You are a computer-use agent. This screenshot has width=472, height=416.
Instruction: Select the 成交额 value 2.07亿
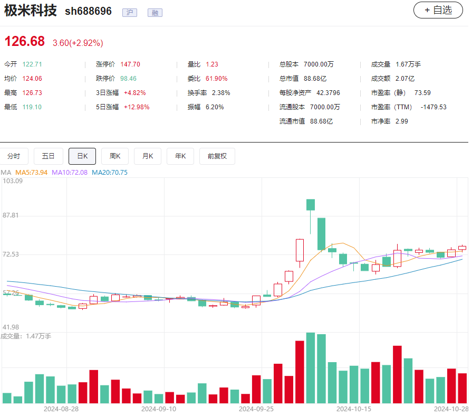click(405, 79)
